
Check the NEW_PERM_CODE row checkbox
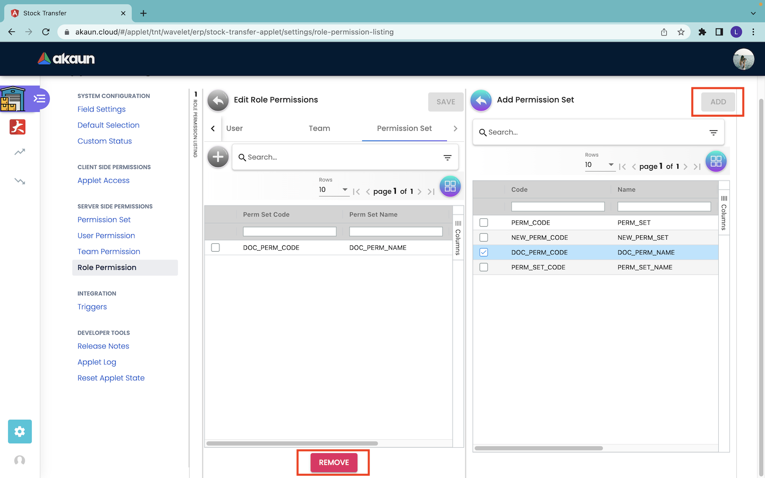click(x=483, y=237)
